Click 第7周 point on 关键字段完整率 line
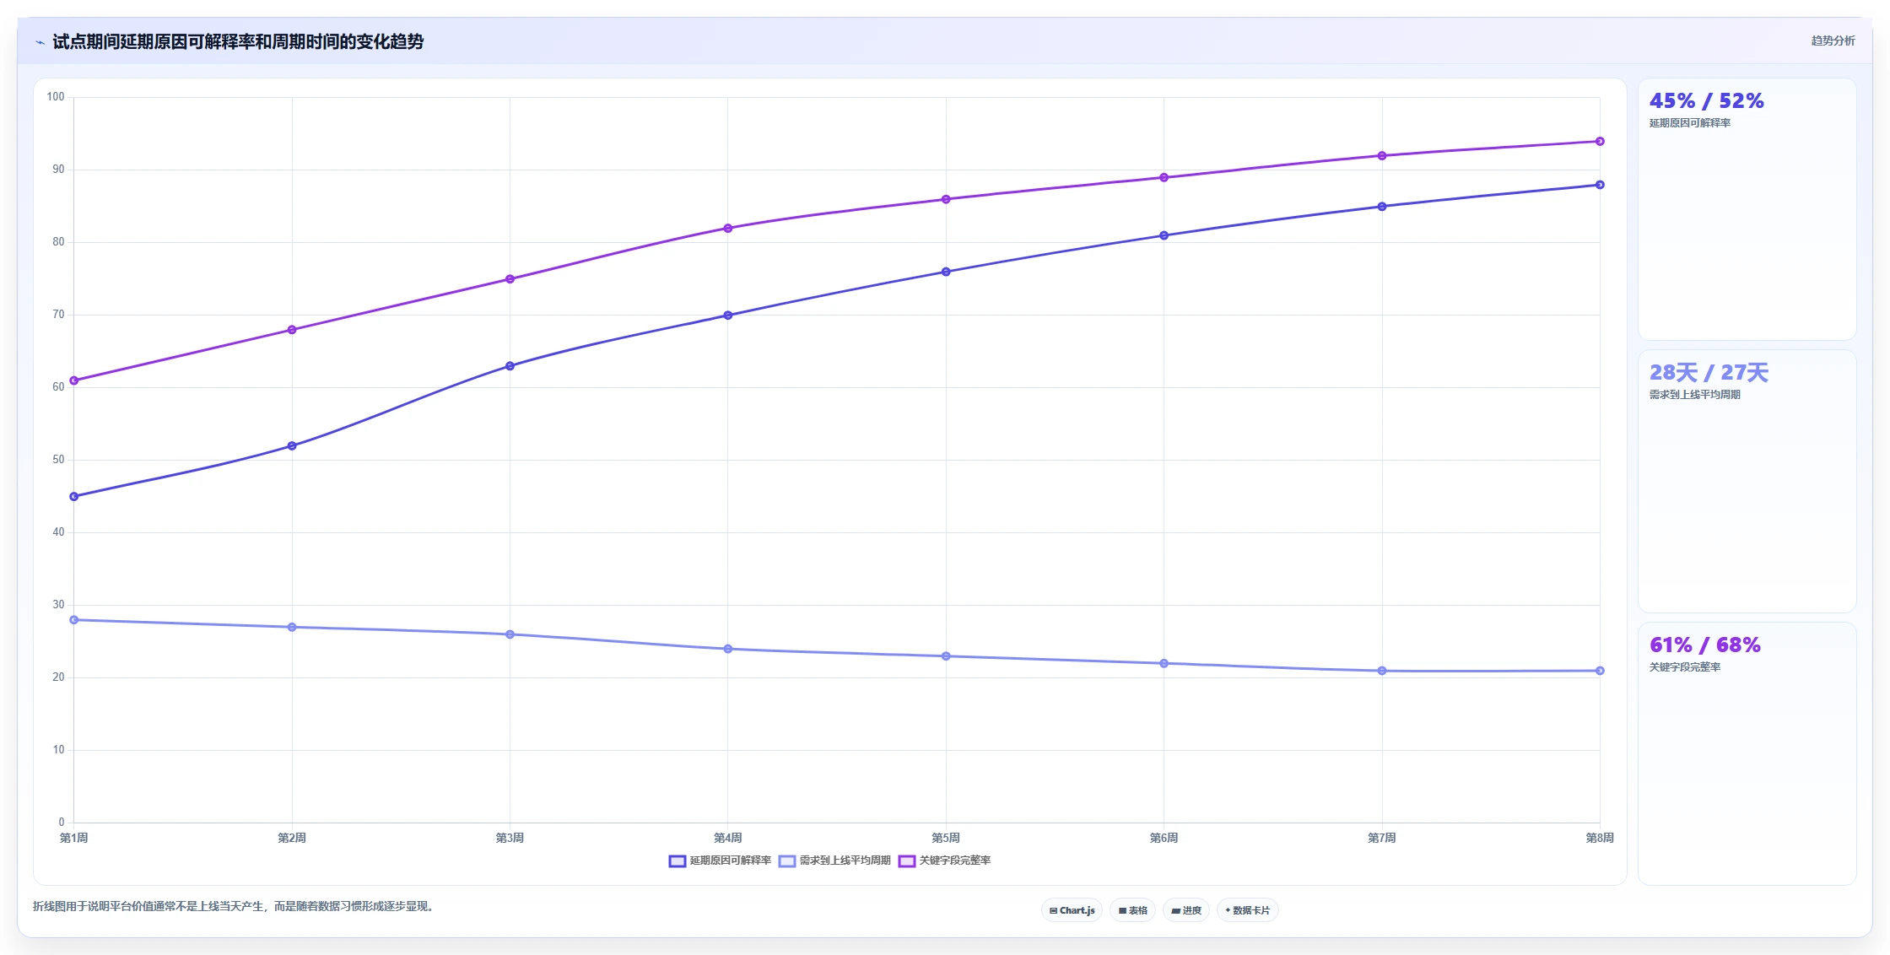This screenshot has height=955, width=1890. (1382, 156)
